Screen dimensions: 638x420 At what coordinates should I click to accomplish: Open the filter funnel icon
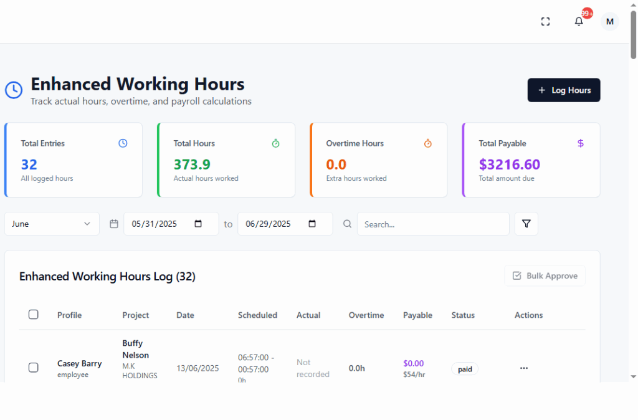pyautogui.click(x=526, y=223)
